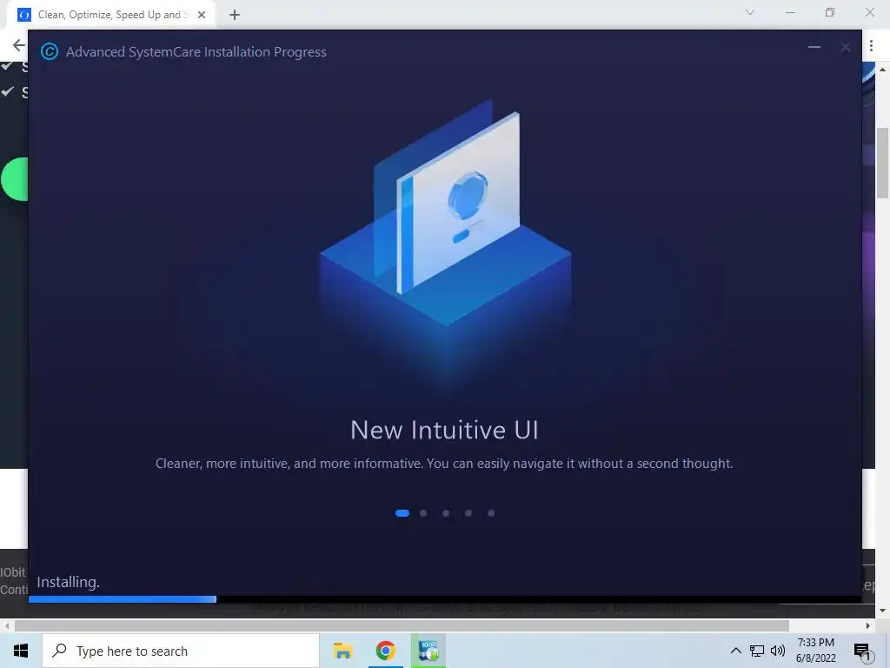
Task: Click 'Advanced SystemCare Installation Progress' title text
Action: [x=196, y=51]
